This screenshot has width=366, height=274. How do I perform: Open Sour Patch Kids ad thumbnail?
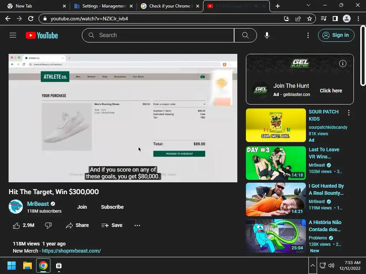click(x=276, y=125)
